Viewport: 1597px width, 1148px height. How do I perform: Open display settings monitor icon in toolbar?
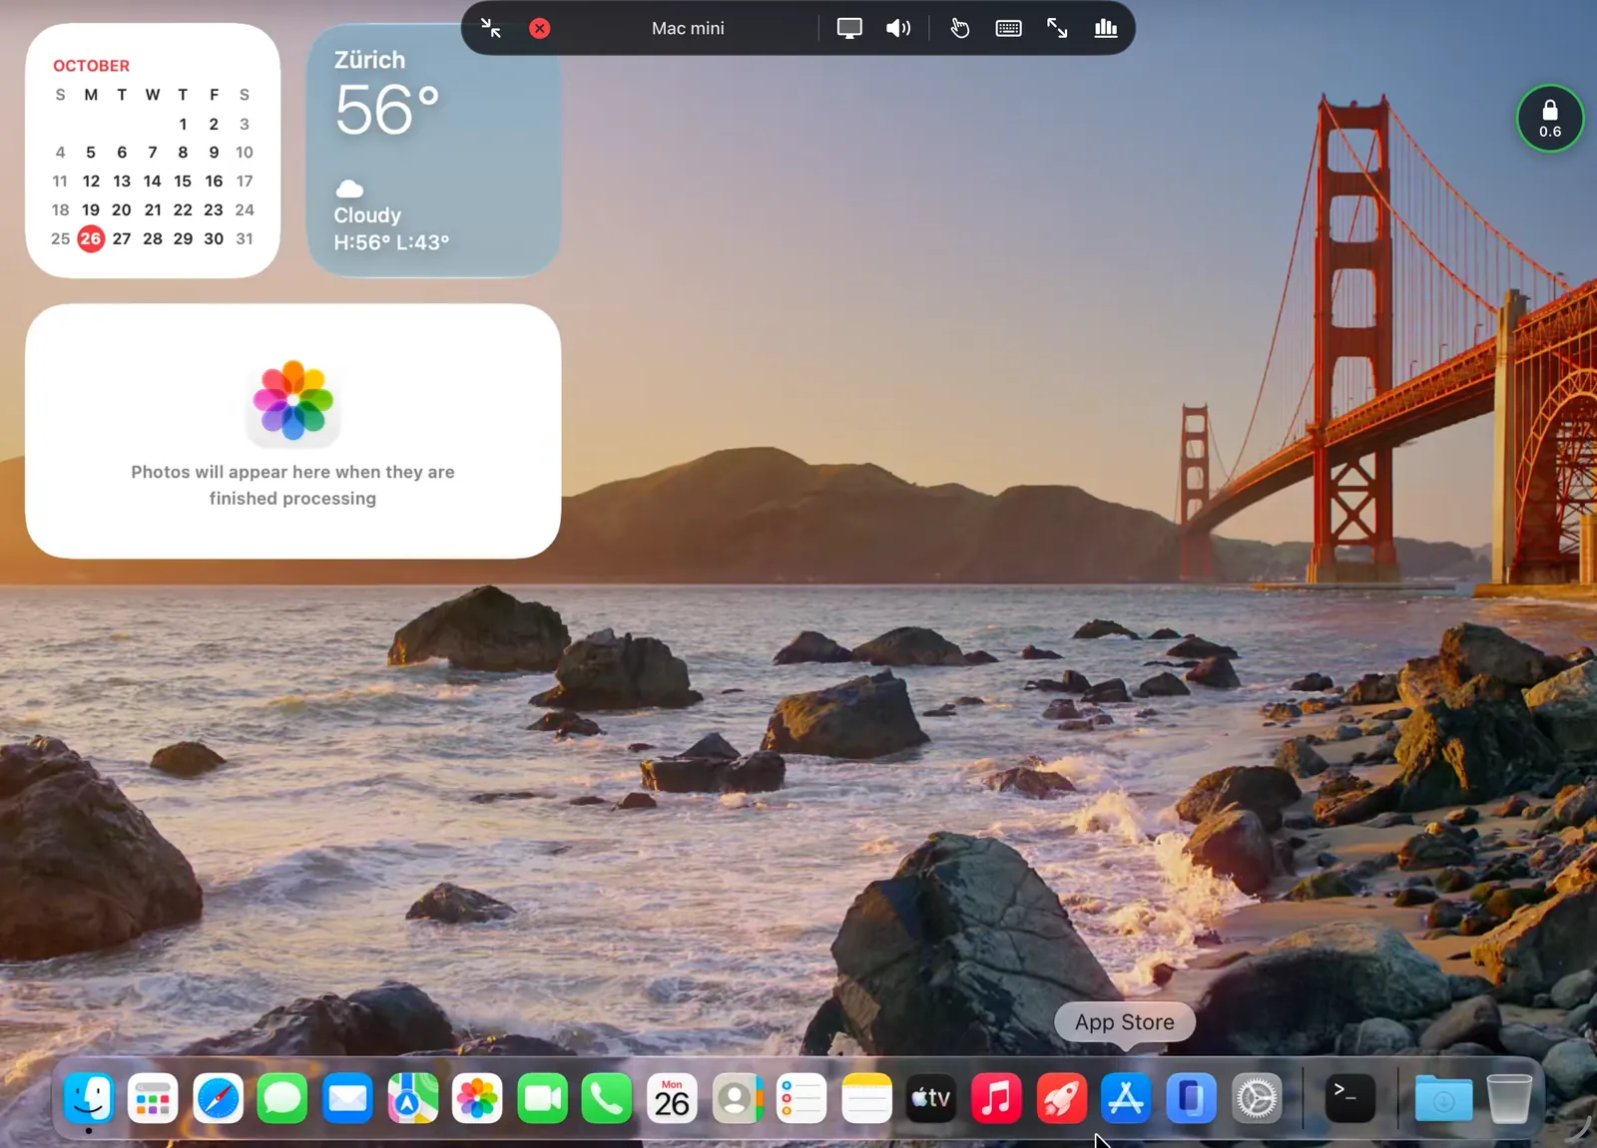coord(849,28)
